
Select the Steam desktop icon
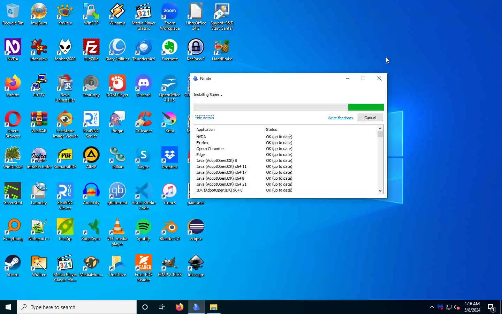pyautogui.click(x=13, y=266)
